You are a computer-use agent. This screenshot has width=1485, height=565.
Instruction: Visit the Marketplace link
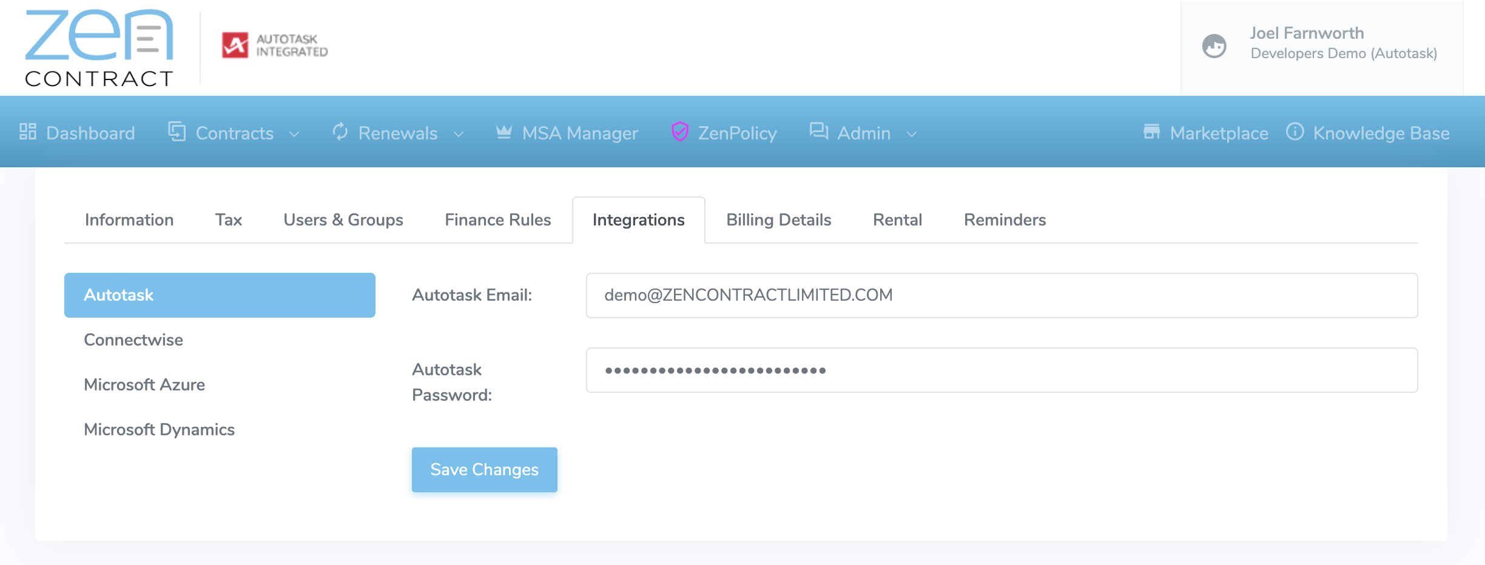[1206, 133]
